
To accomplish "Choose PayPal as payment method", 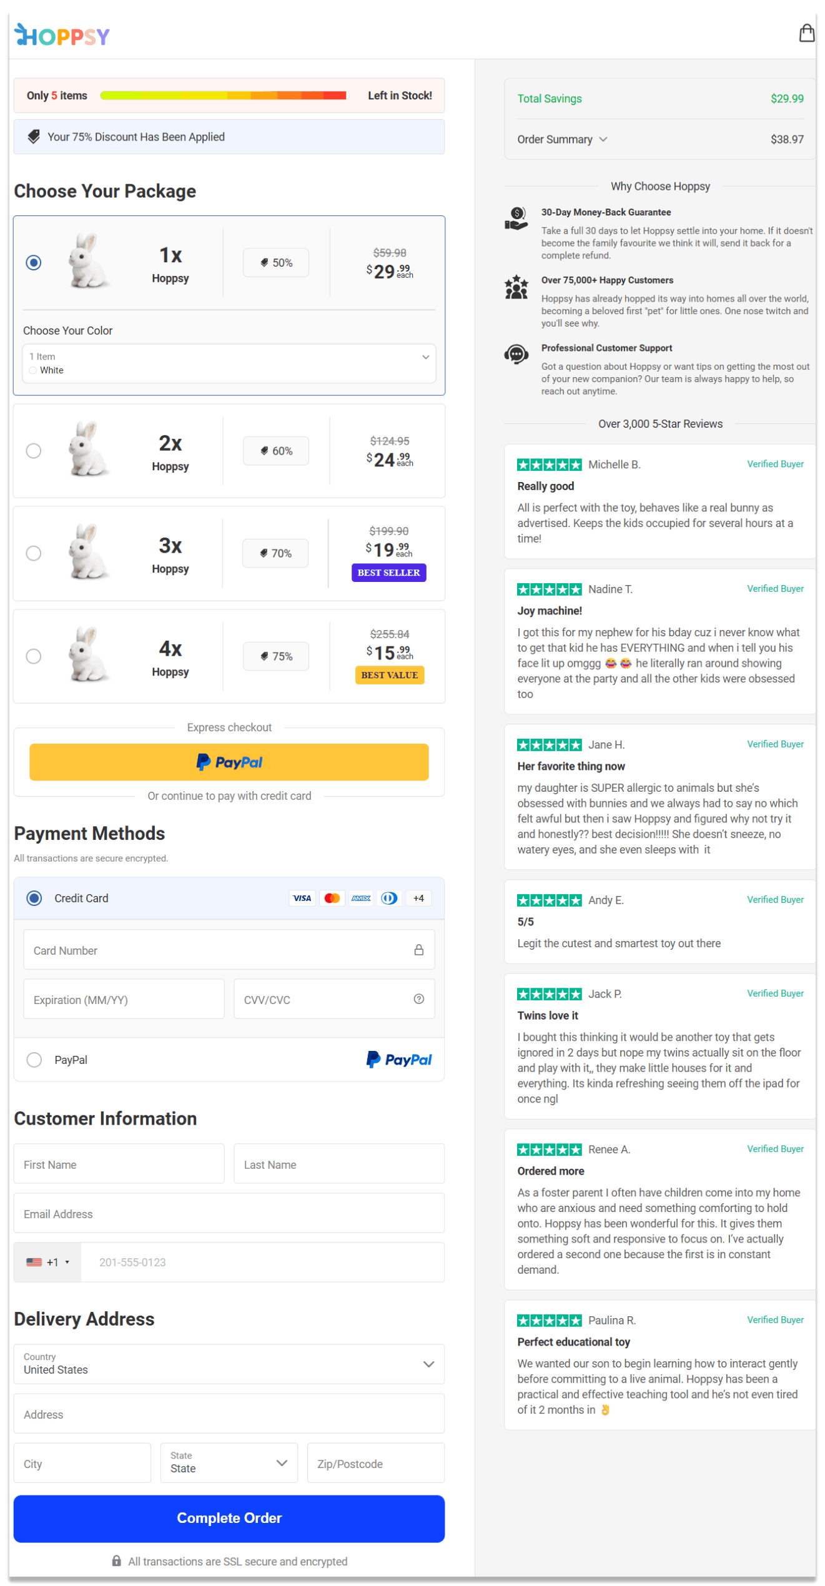I will 34,1060.
